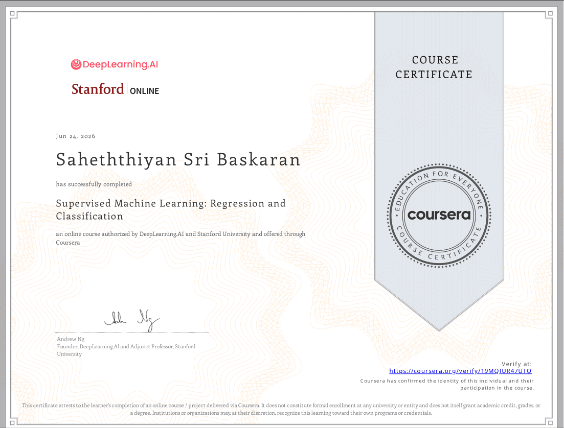Open the coursera.org verify link
Image resolution: width=564 pixels, height=428 pixels.
pyautogui.click(x=460, y=371)
